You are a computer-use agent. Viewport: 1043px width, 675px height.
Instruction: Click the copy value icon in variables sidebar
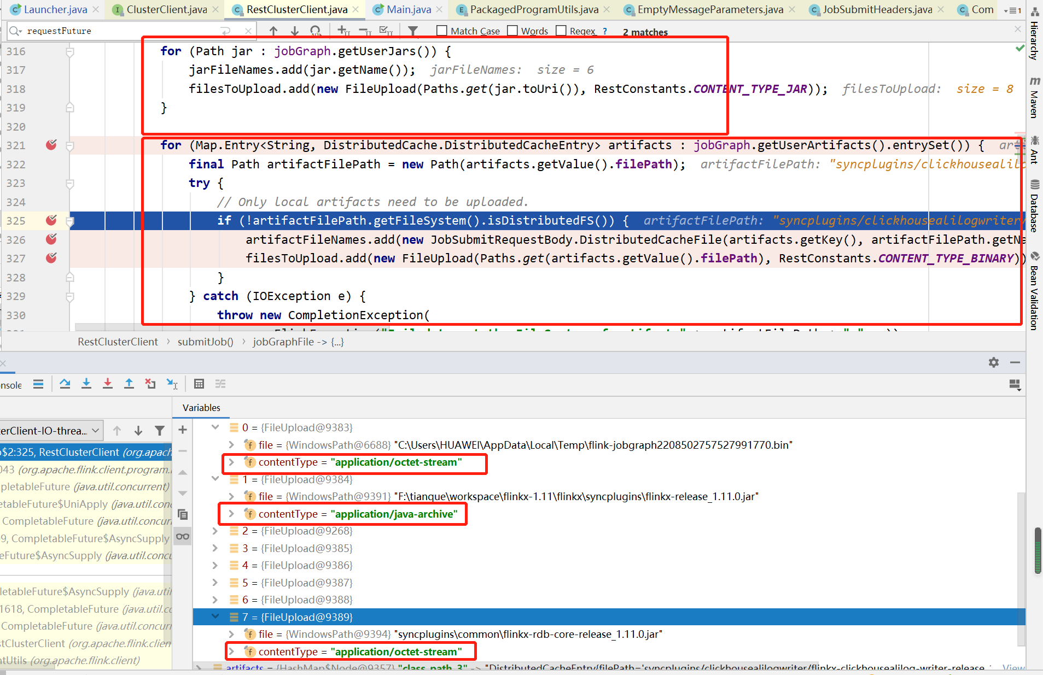[183, 514]
